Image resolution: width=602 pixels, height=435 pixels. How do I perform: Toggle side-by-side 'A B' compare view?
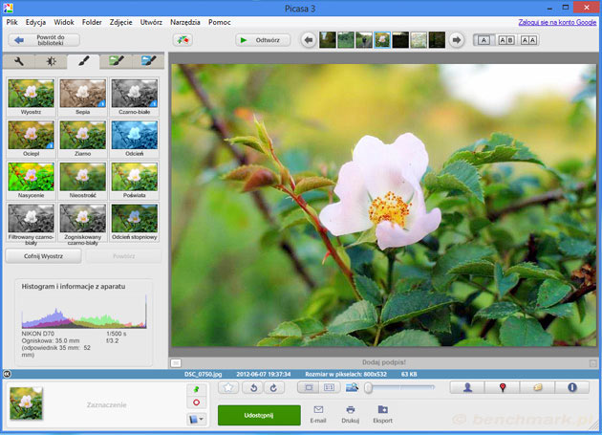click(x=505, y=40)
